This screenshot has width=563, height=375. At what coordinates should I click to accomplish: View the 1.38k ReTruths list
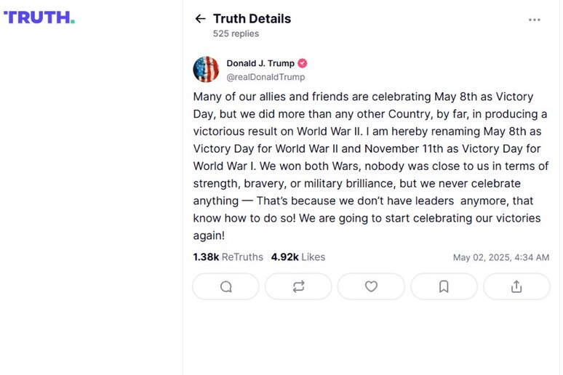click(228, 257)
